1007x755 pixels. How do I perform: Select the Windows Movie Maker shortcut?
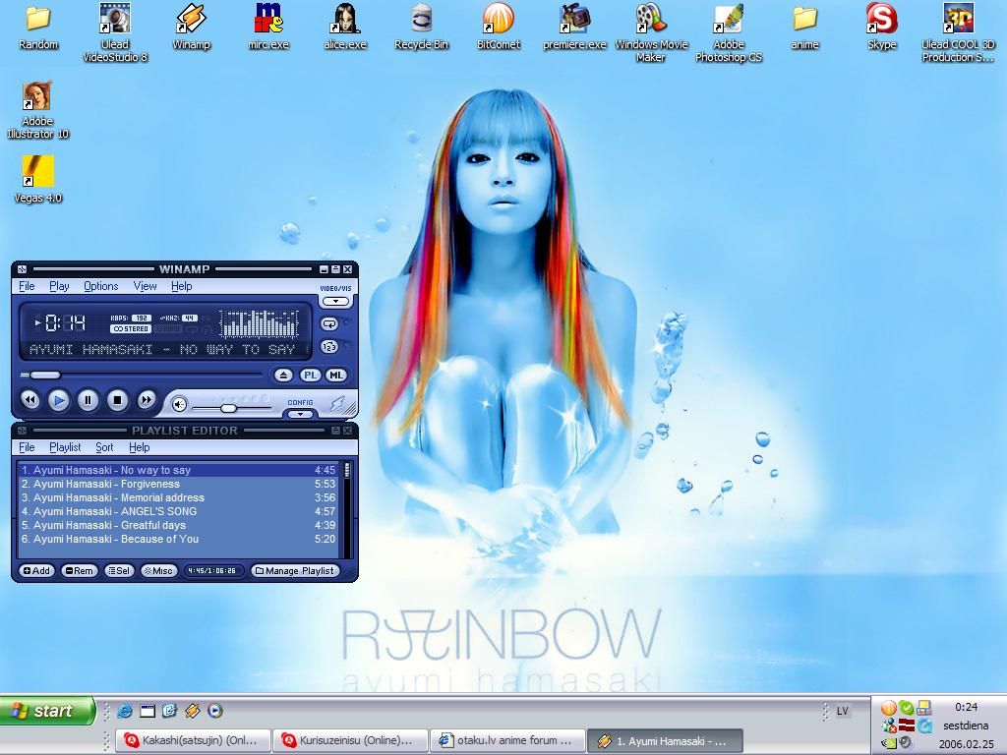pos(651,32)
